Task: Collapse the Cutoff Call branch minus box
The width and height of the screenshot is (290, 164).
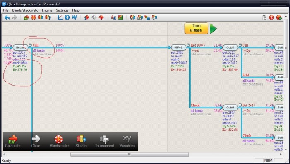Action: point(240,45)
